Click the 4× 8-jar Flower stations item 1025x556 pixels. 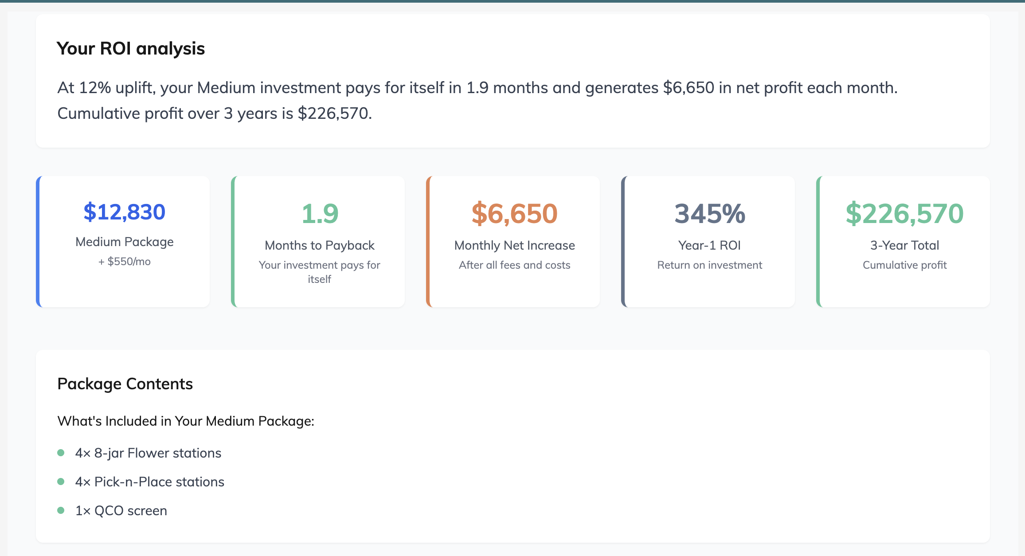[x=148, y=453]
